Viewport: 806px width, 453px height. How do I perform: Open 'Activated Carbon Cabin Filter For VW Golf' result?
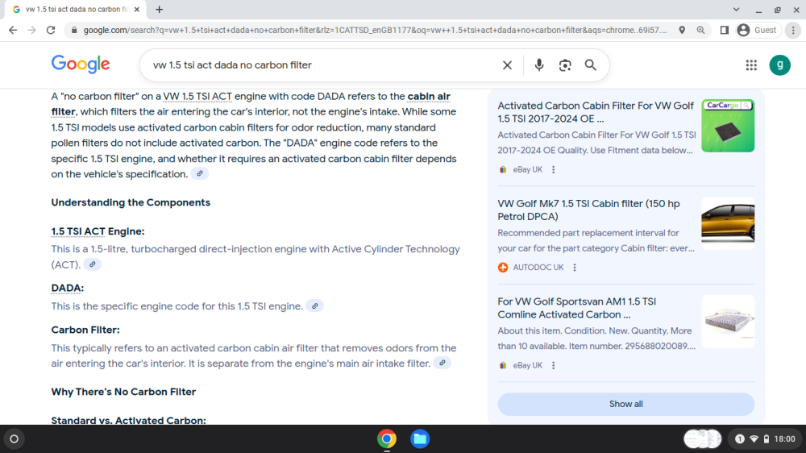tap(596, 112)
